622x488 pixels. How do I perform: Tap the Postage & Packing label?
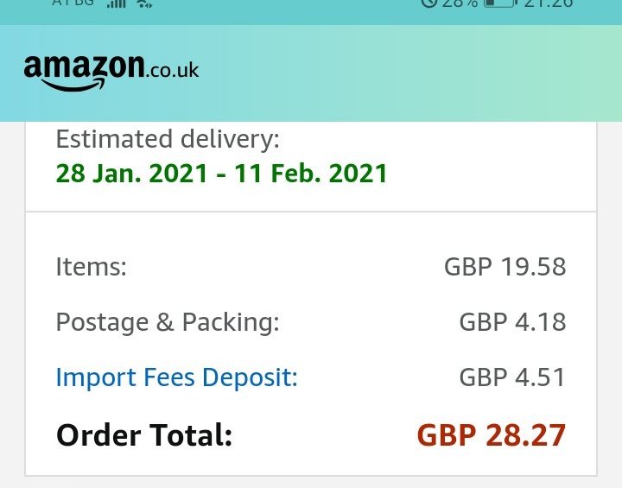click(168, 322)
